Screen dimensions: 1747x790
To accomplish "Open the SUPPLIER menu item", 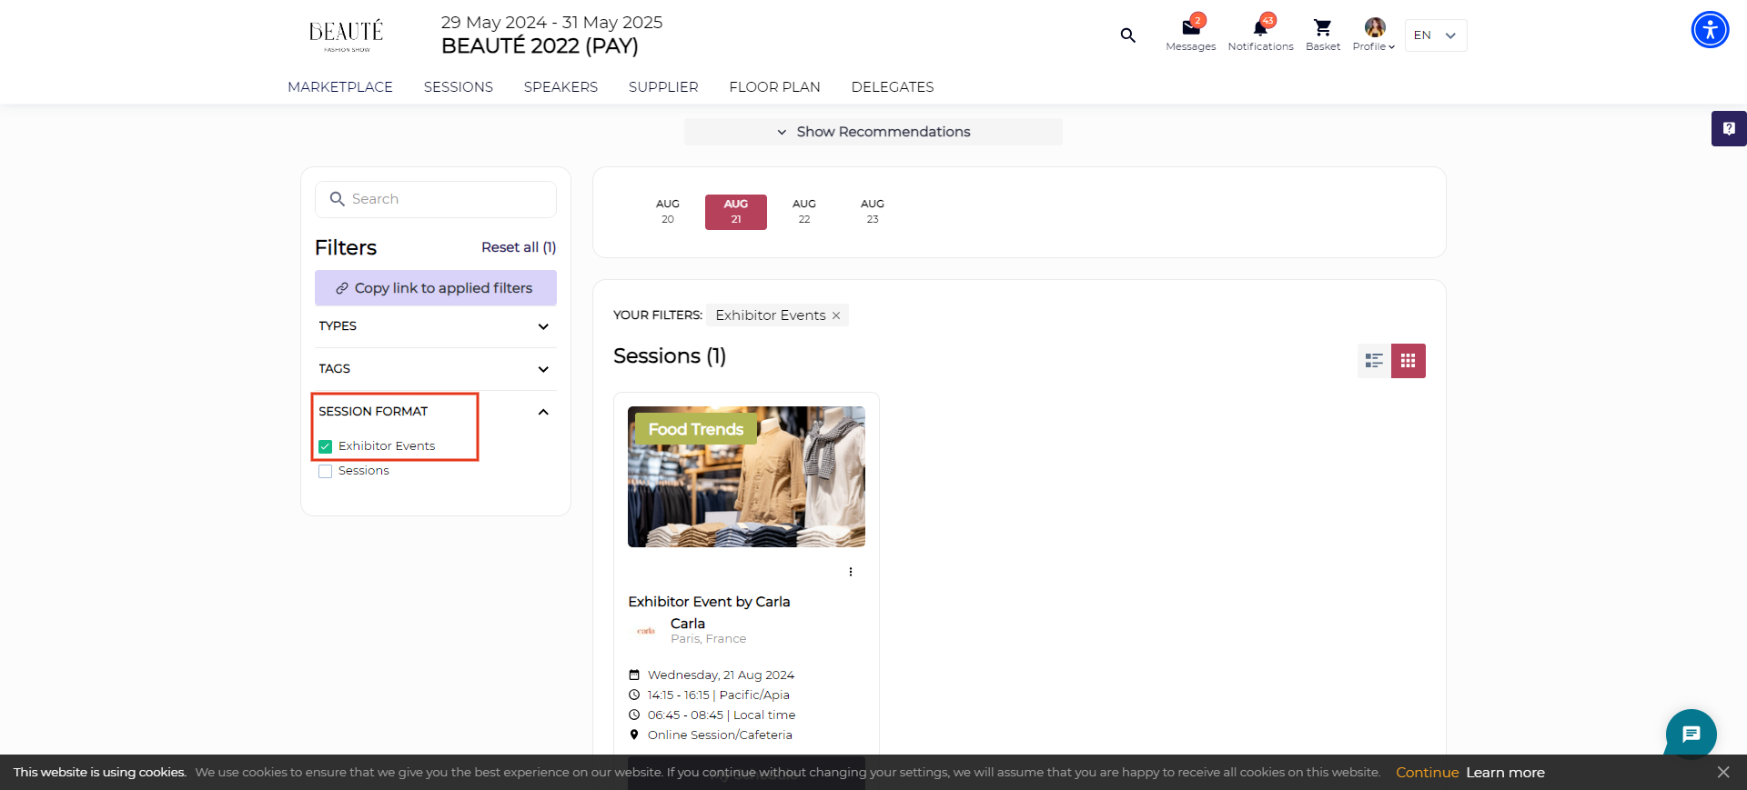I will coord(663,87).
